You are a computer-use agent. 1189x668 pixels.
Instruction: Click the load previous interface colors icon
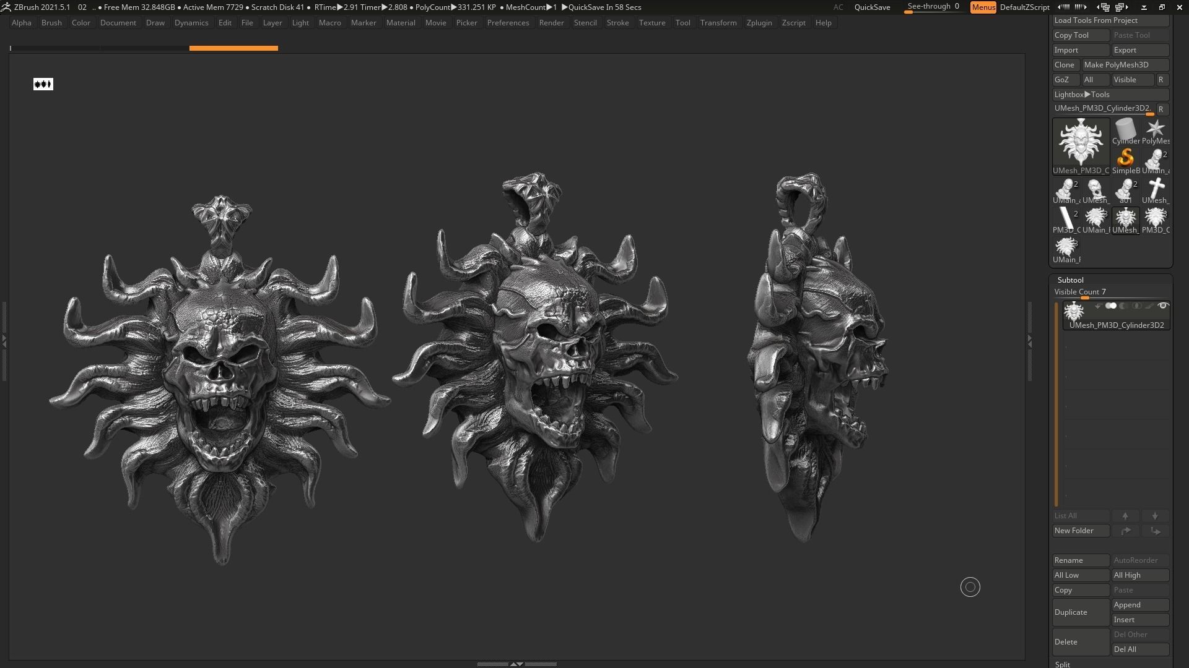pos(1064,7)
